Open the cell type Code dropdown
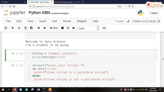This screenshot has height=92, width=164. pos(88,28)
